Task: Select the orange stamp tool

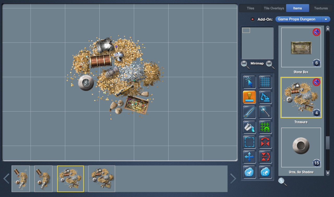Action: (249, 97)
